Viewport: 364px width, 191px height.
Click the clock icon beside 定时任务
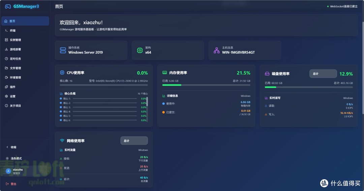[6, 59]
